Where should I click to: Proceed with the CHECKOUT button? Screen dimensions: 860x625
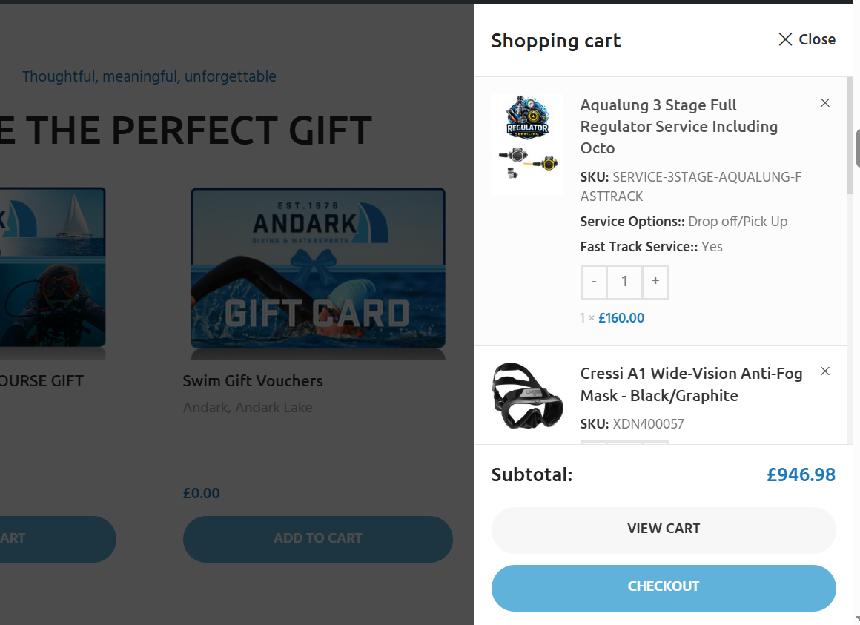664,588
